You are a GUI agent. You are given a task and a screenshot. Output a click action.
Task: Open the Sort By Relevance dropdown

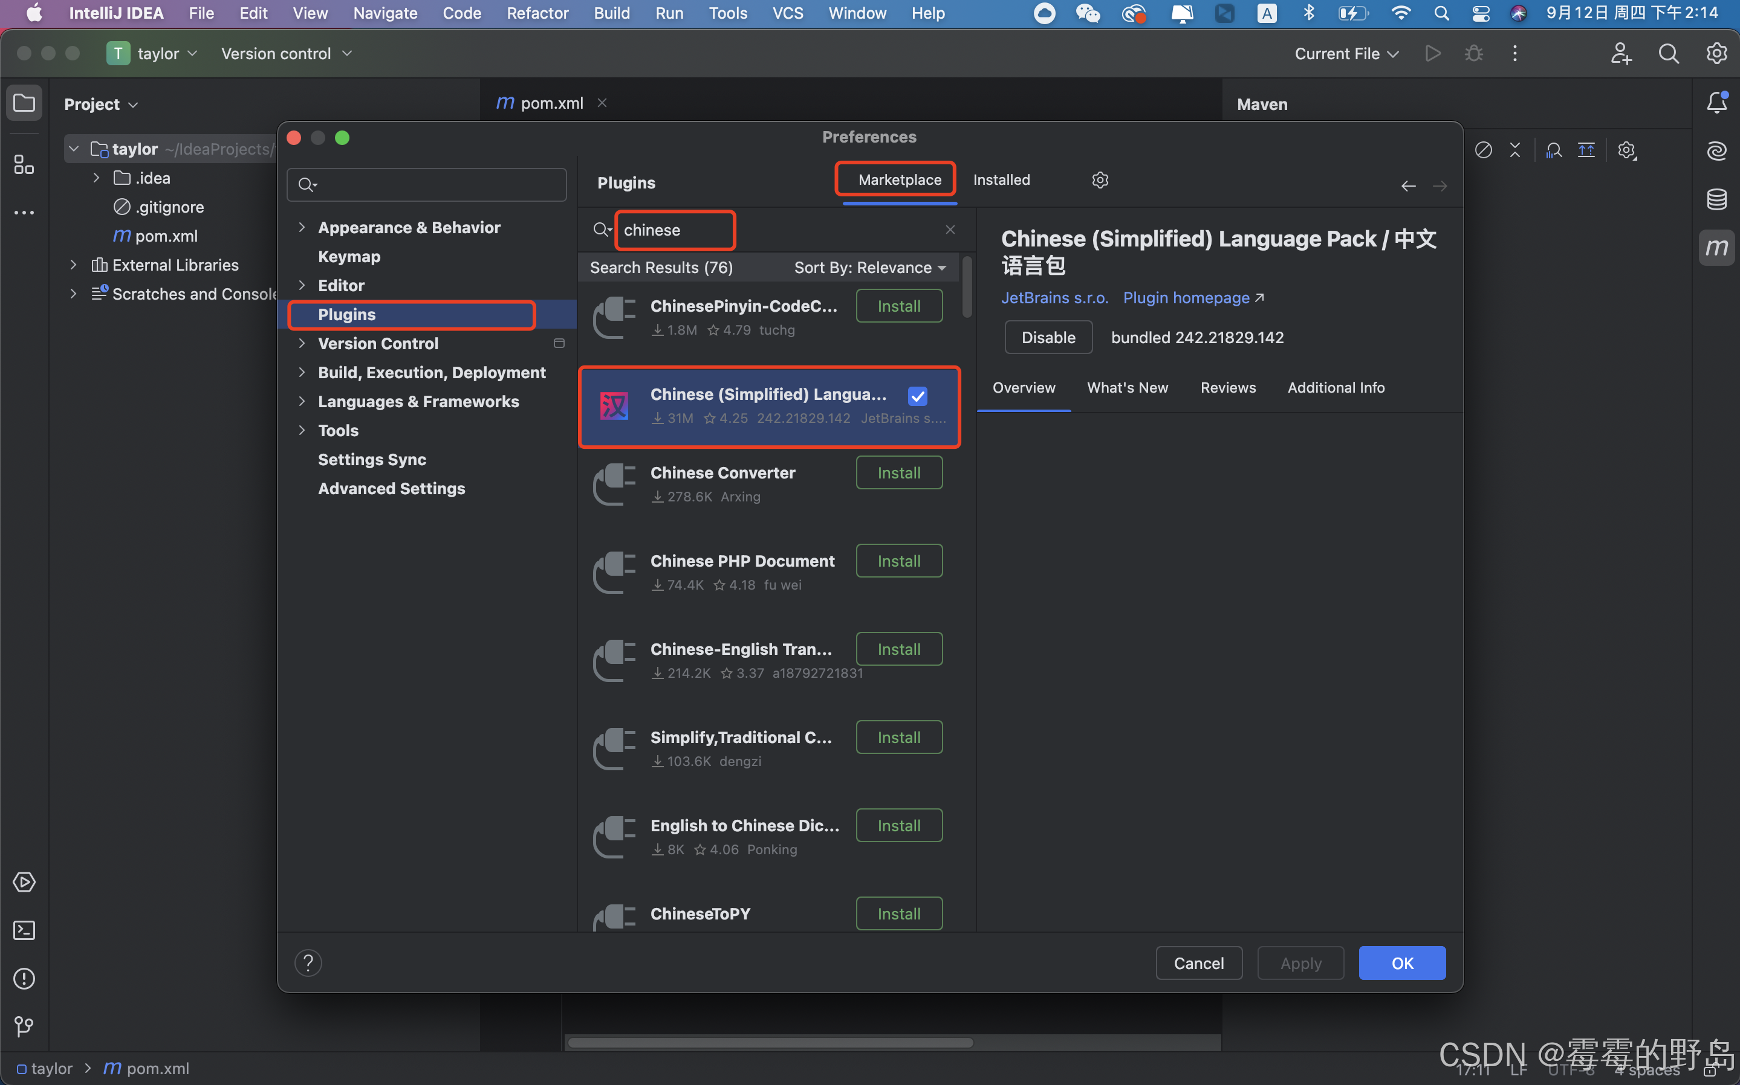[869, 267]
